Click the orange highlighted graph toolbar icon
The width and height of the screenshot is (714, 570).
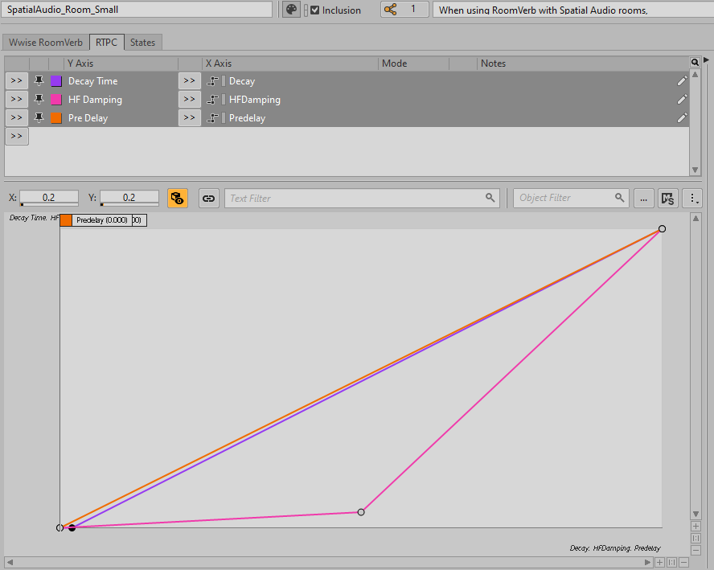178,198
